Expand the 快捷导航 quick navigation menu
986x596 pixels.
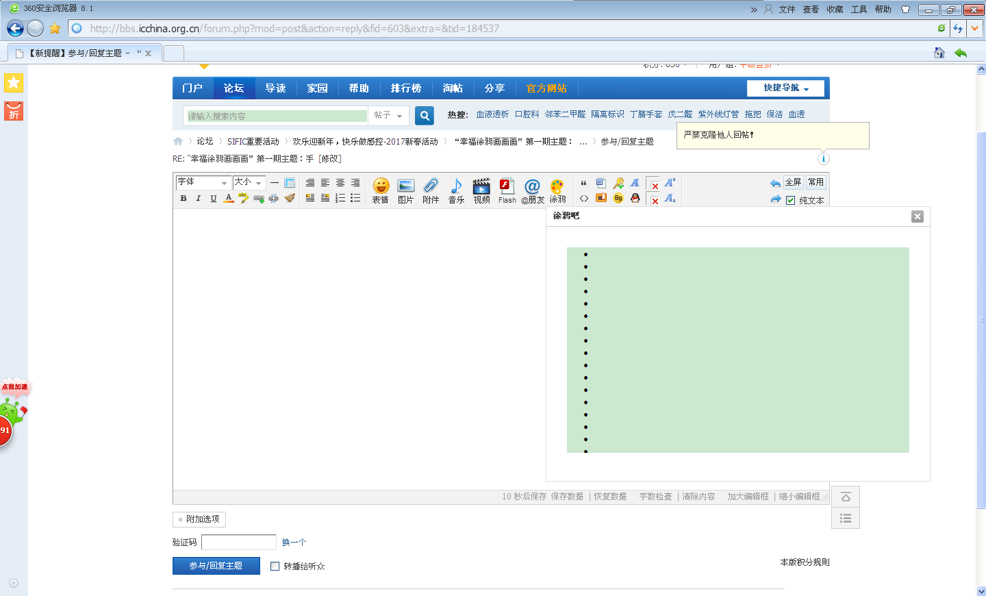point(786,88)
